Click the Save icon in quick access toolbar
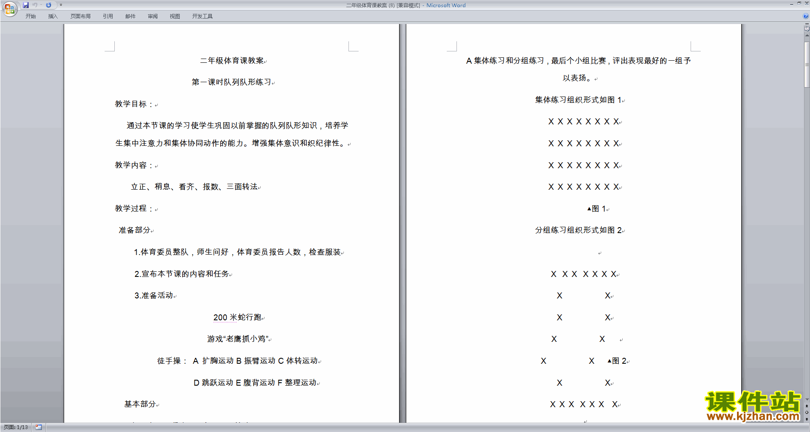This screenshot has height=432, width=810. [26, 5]
